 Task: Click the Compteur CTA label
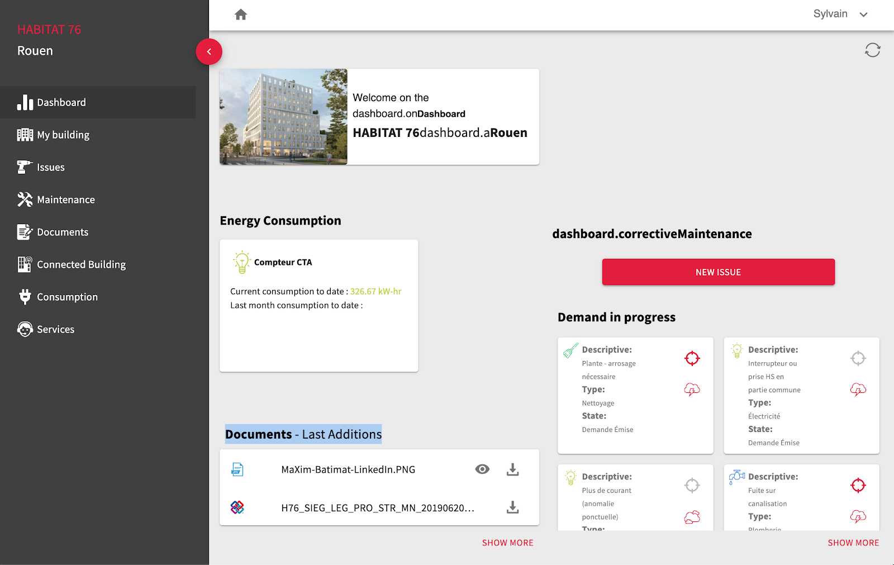coord(283,262)
